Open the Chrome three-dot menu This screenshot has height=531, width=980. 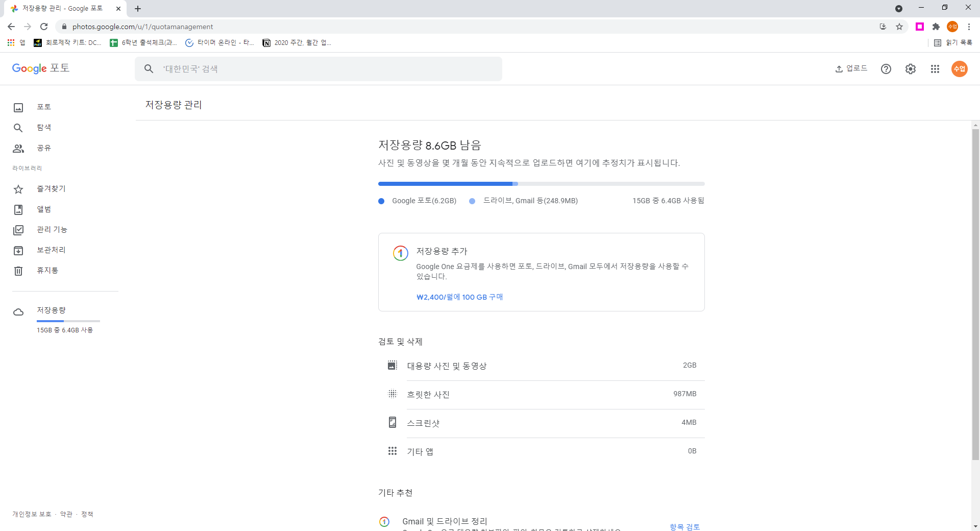(x=969, y=27)
